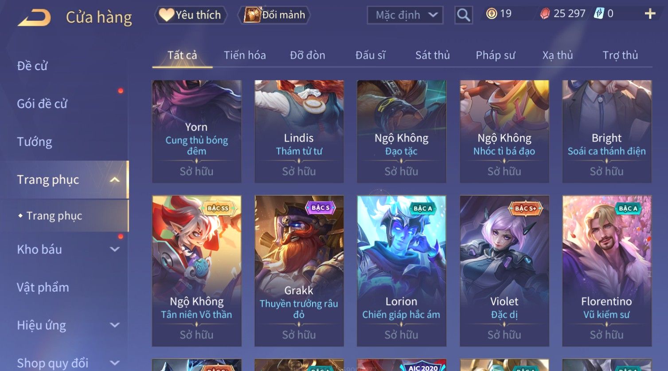668x371 pixels.
Task: Click the blue voucher currency icon
Action: (599, 14)
